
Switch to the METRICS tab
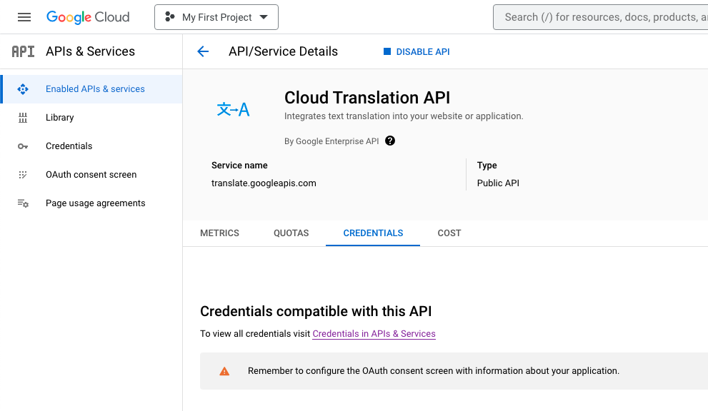point(219,233)
